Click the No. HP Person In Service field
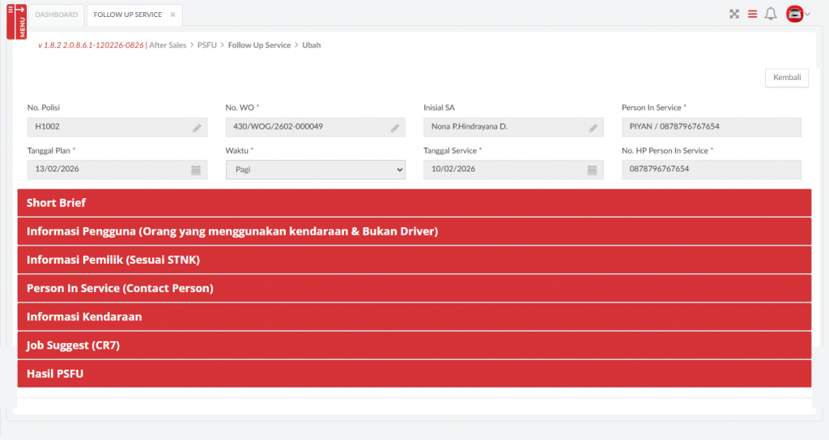 (x=711, y=170)
